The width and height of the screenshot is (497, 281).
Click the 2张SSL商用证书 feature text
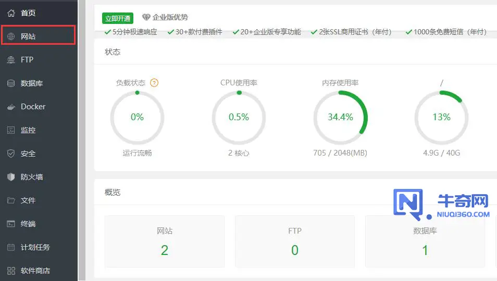(355, 32)
